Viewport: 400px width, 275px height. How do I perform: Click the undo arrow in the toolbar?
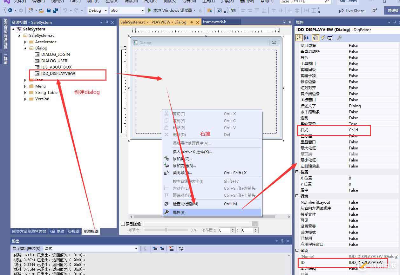(65, 10)
